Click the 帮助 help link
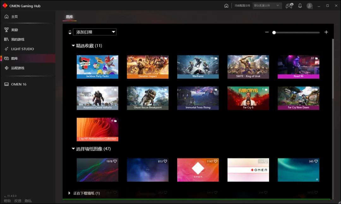Viewport: 341px width, 204px height. click(x=7, y=201)
